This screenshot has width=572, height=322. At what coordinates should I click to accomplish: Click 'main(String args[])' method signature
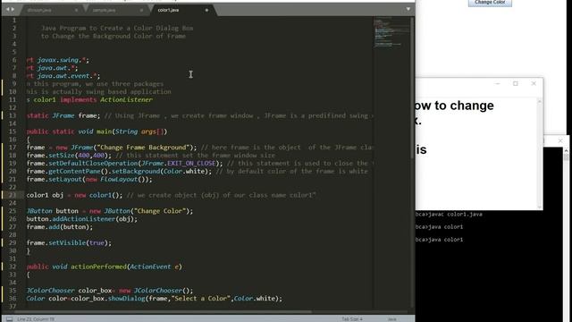point(131,131)
